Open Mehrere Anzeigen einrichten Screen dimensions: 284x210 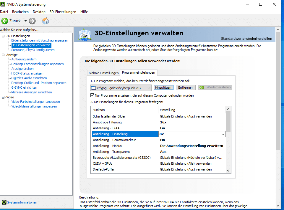coord(32,92)
